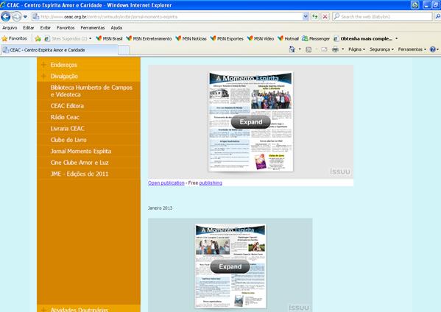Screen dimensions: 441x312
Task: Click the blank new tab button
Action: pyautogui.click(x=124, y=50)
